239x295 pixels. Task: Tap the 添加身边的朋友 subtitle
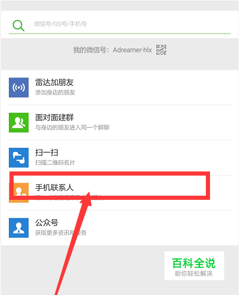tap(55, 92)
